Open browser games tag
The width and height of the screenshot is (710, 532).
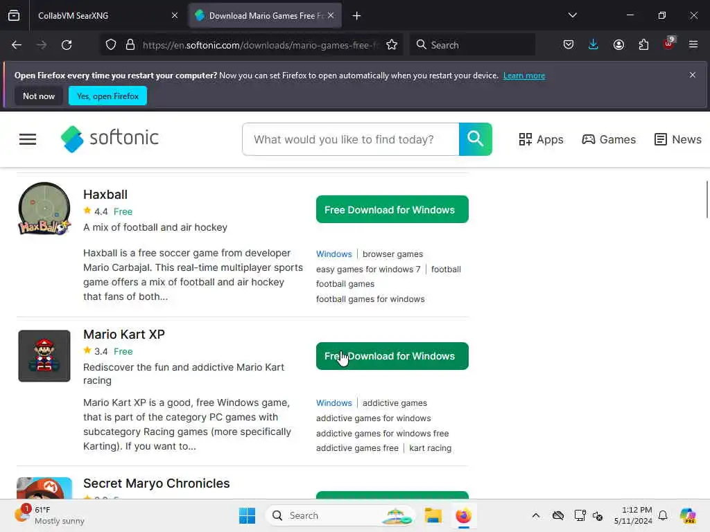pos(392,254)
